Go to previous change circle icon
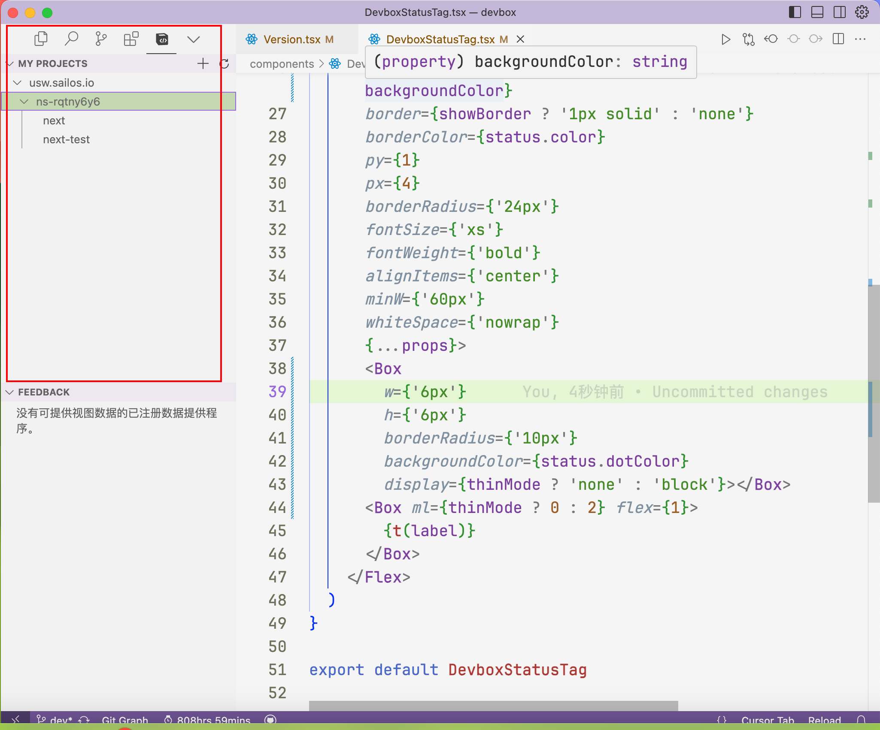Image resolution: width=880 pixels, height=730 pixels. [x=793, y=39]
